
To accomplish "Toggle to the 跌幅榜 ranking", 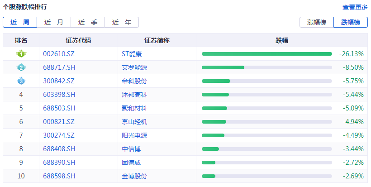I will pyautogui.click(x=351, y=22).
